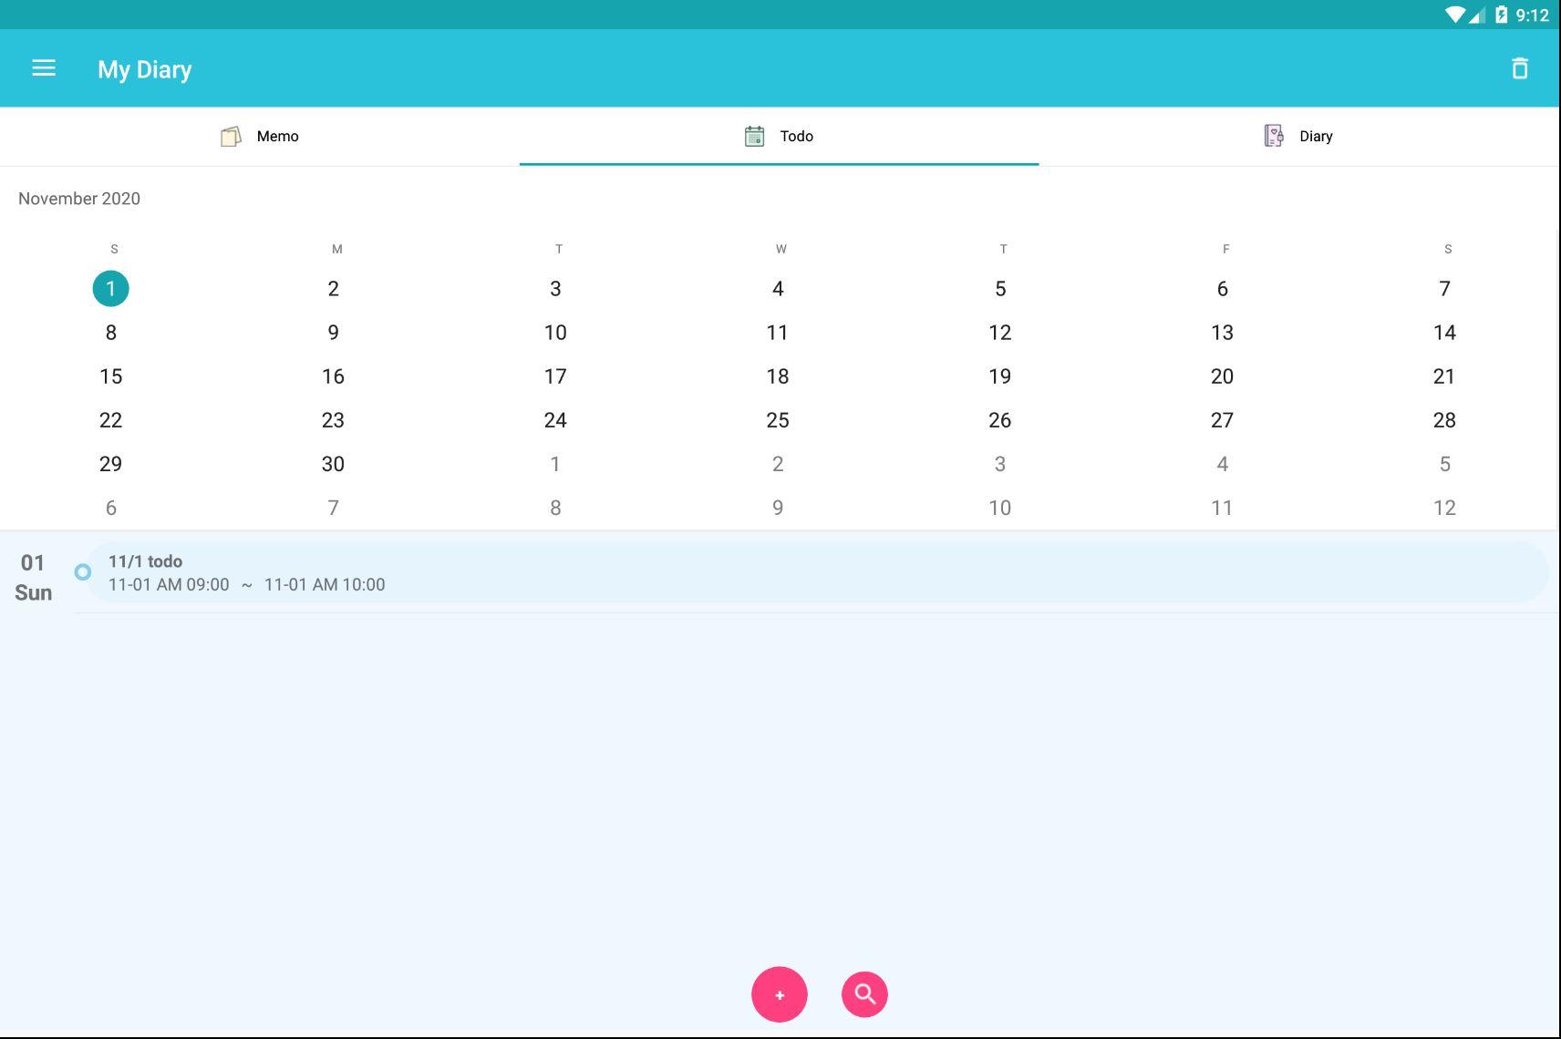Toggle the 11/1 todo completion circle
The width and height of the screenshot is (1561, 1039).
pyautogui.click(x=82, y=572)
